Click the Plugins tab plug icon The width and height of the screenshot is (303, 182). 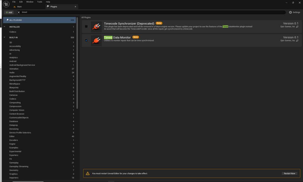tap(48, 7)
